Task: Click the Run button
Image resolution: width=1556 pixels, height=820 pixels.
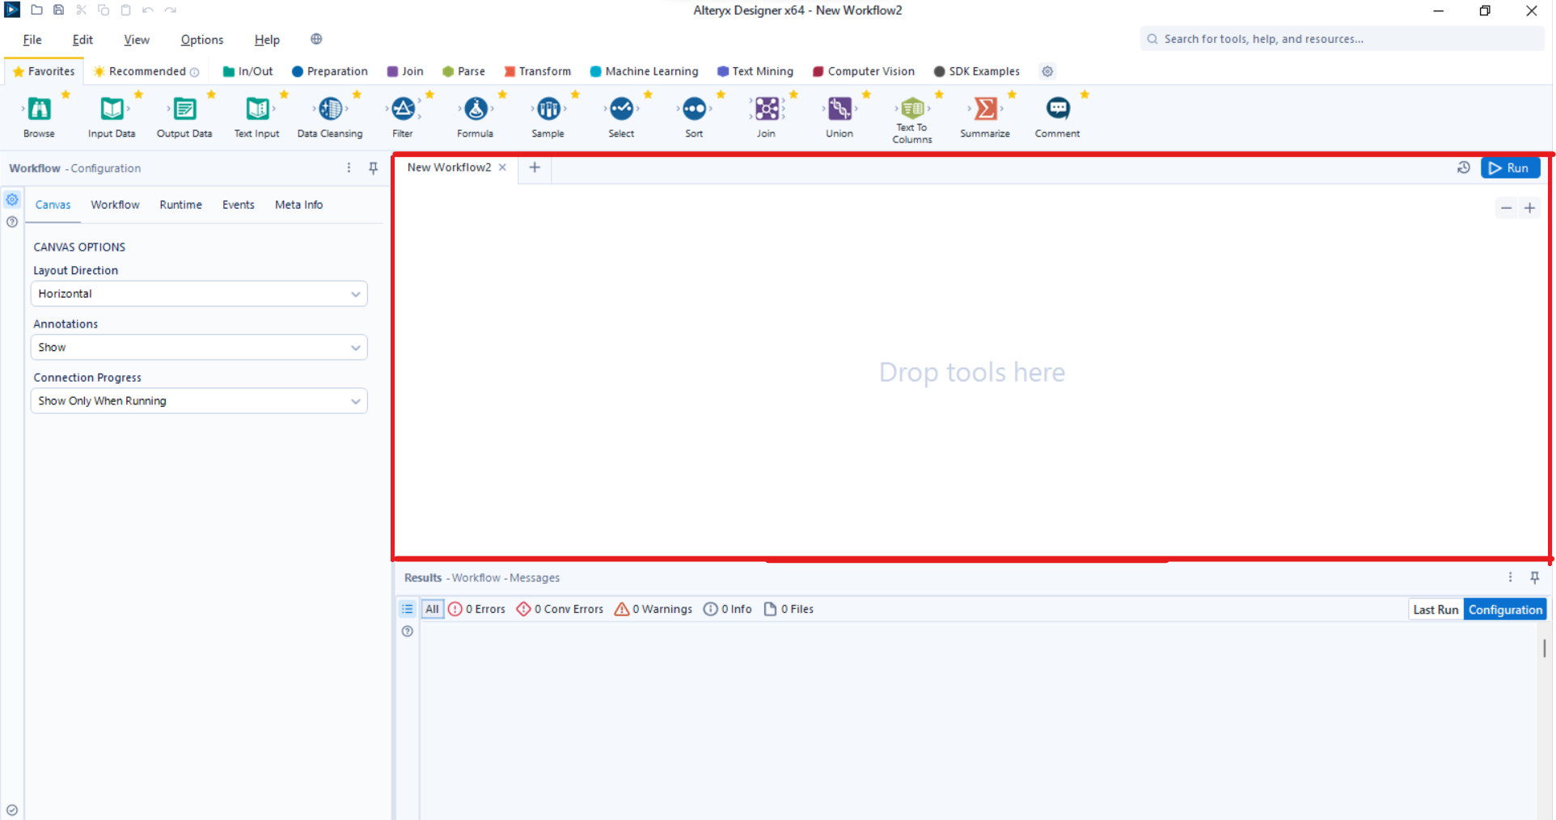Action: click(1510, 167)
